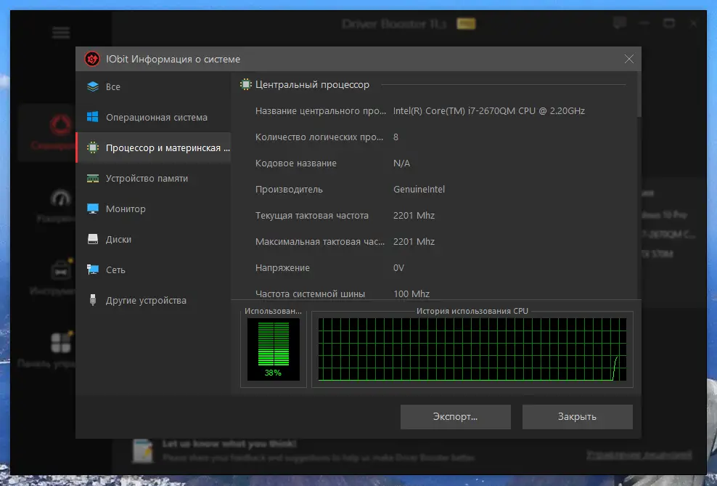
Task: Click the Максимальная тактовая час... label
Action: click(x=320, y=241)
